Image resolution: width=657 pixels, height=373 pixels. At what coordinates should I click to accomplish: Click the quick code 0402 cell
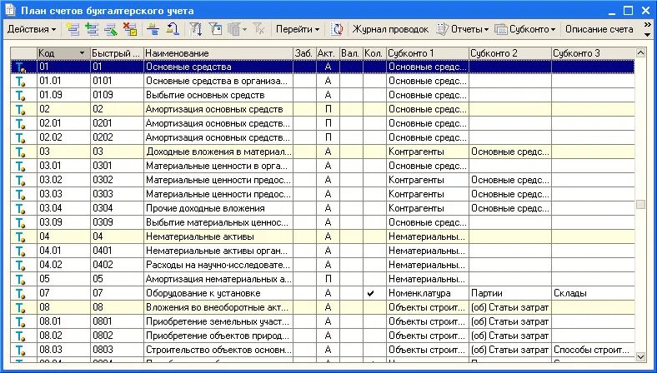point(117,265)
